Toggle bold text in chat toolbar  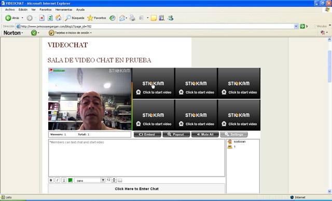click(x=51, y=180)
